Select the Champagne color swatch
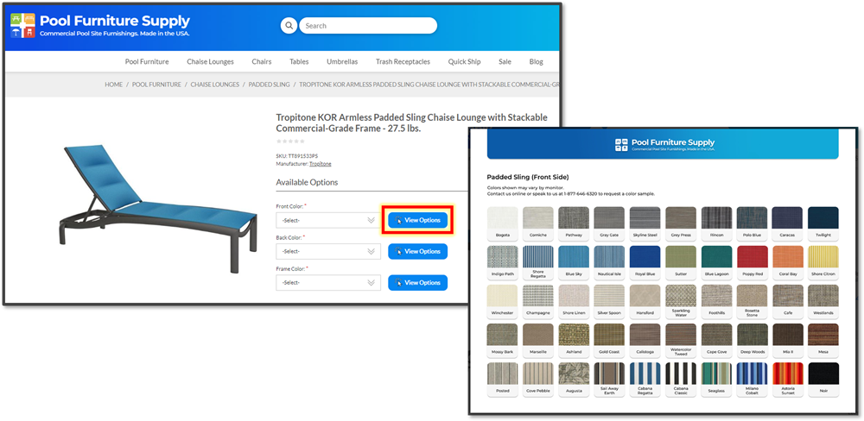This screenshot has width=864, height=421. point(537,302)
